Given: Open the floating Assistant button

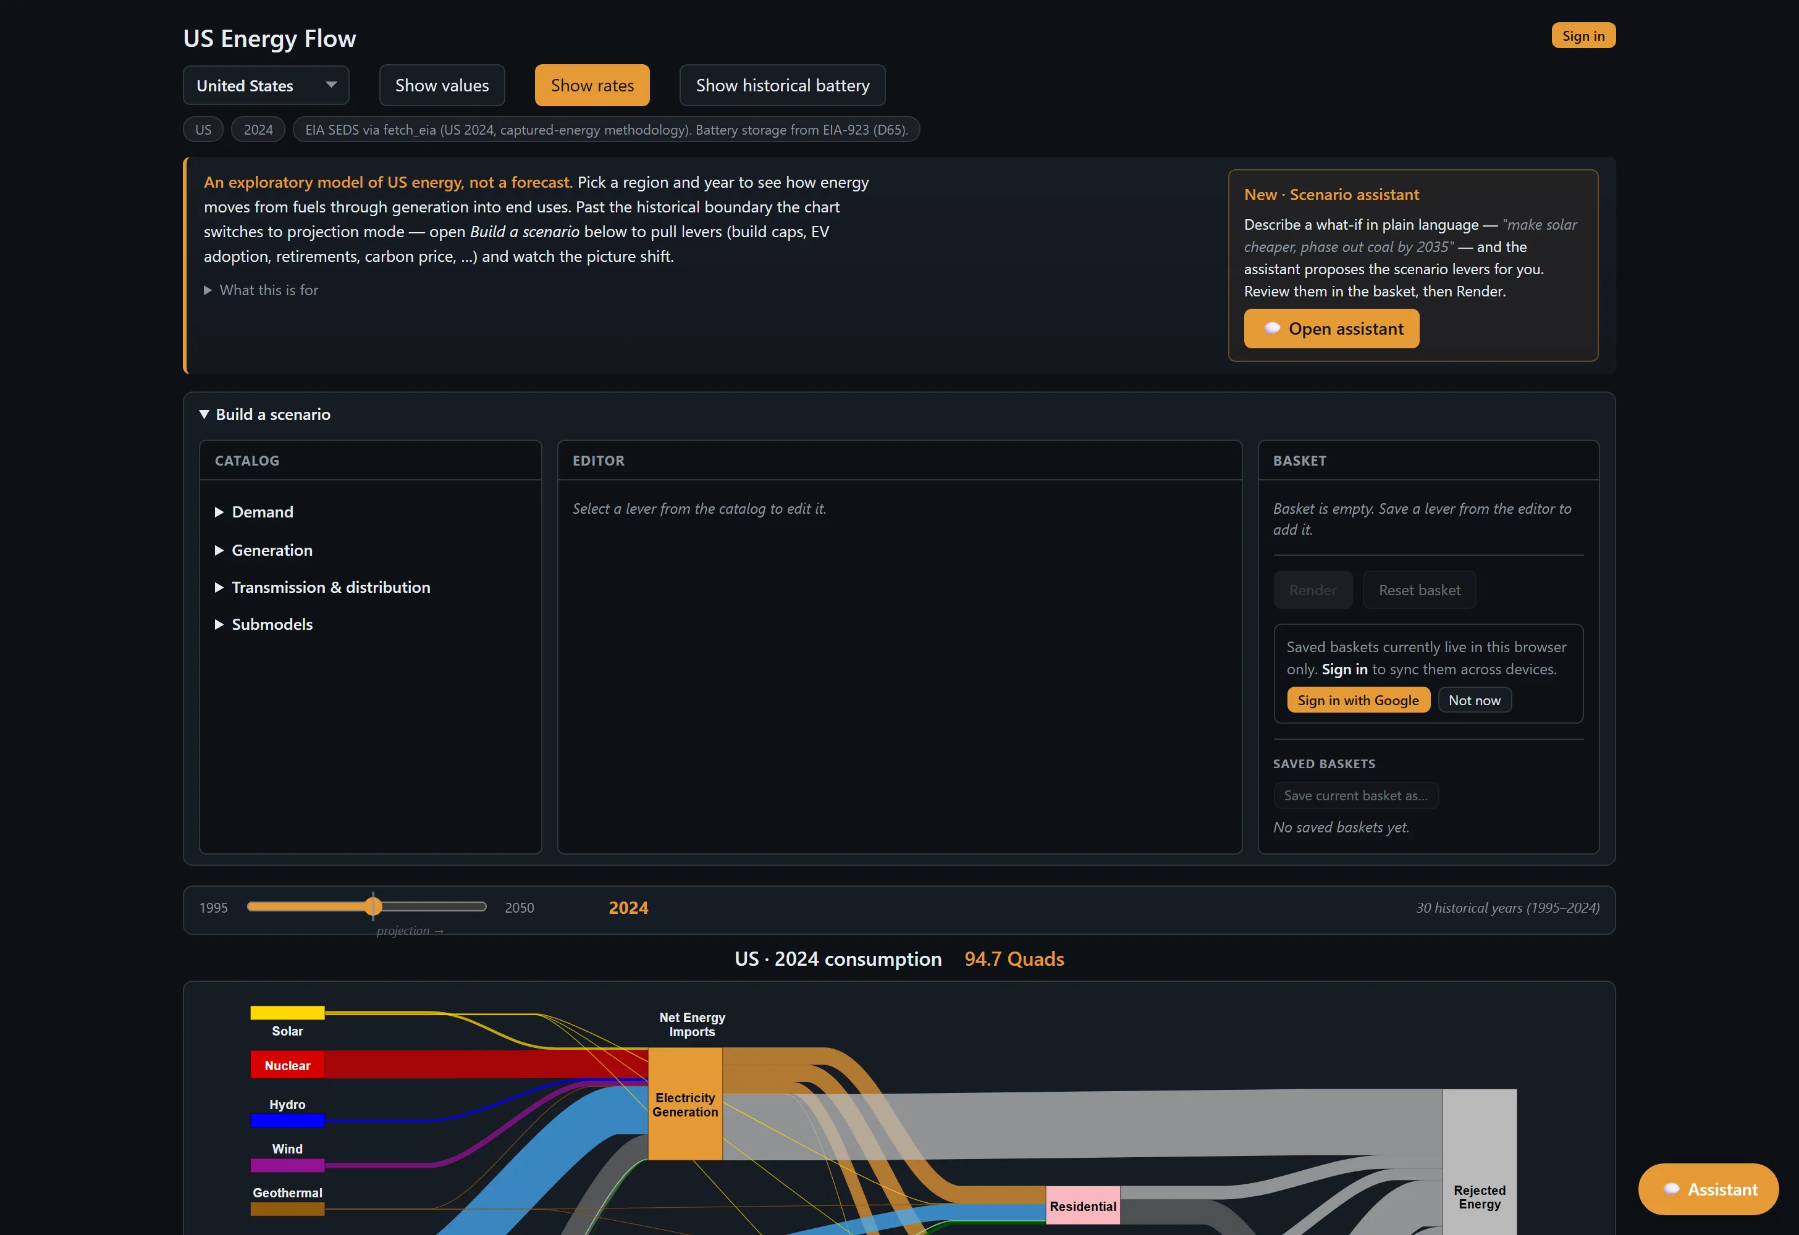Looking at the screenshot, I should 1708,1189.
